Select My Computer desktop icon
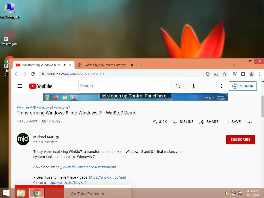264x198 pixels. click(x=10, y=10)
